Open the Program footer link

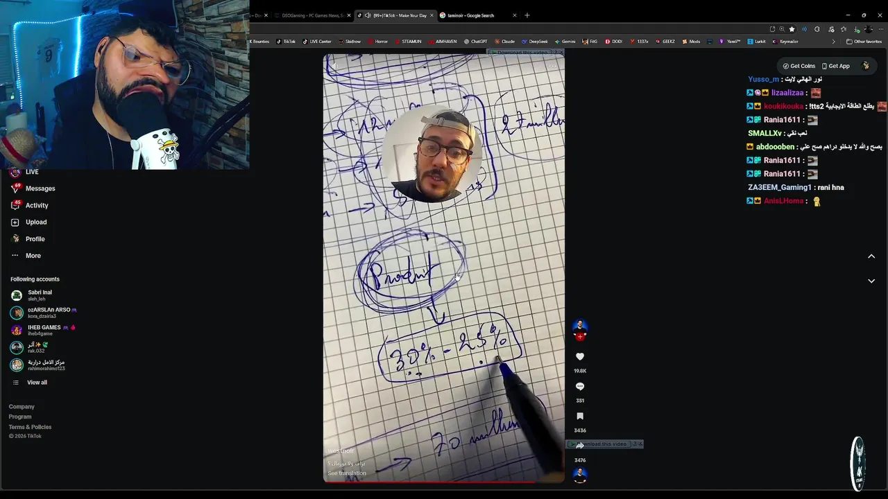point(20,417)
